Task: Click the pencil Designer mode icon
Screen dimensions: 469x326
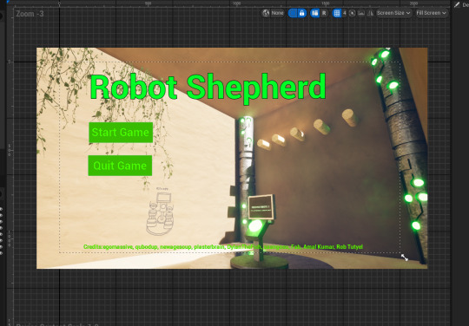Action: tap(457, 4)
